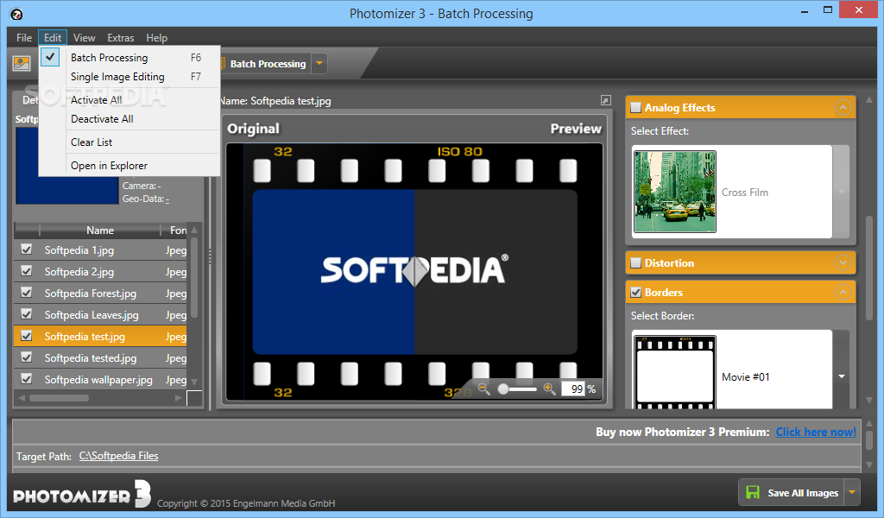884x518 pixels.
Task: Toggle the Analog Effects checkbox
Action: (x=635, y=107)
